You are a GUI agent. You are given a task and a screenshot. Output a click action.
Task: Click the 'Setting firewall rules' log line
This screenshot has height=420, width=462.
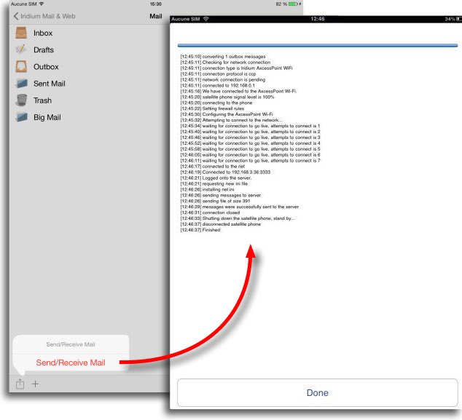pos(212,108)
